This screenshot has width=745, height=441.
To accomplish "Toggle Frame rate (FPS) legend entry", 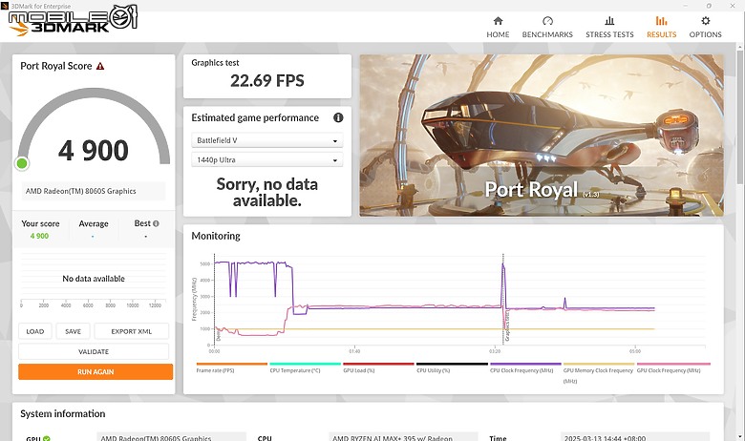I will (231, 367).
